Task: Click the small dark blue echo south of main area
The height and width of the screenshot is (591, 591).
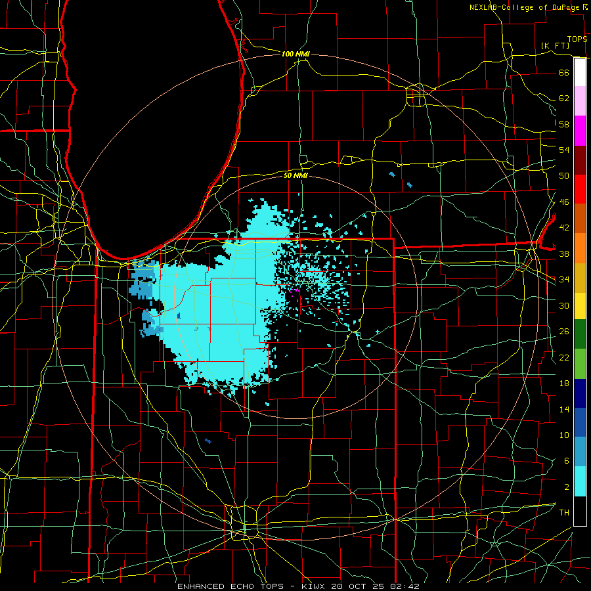Action: coord(208,441)
